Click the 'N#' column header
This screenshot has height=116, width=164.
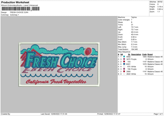click(121, 54)
